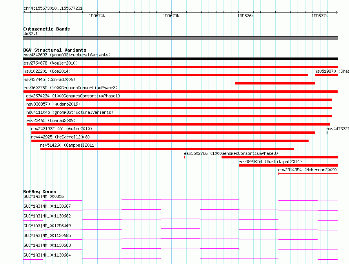Image resolution: width=349 pixels, height=264 pixels.
Task: Click the red bar under nsv4111045
Action: (179, 116)
